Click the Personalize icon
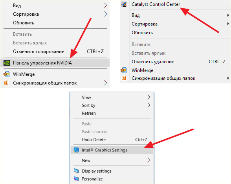 [x=76, y=179]
